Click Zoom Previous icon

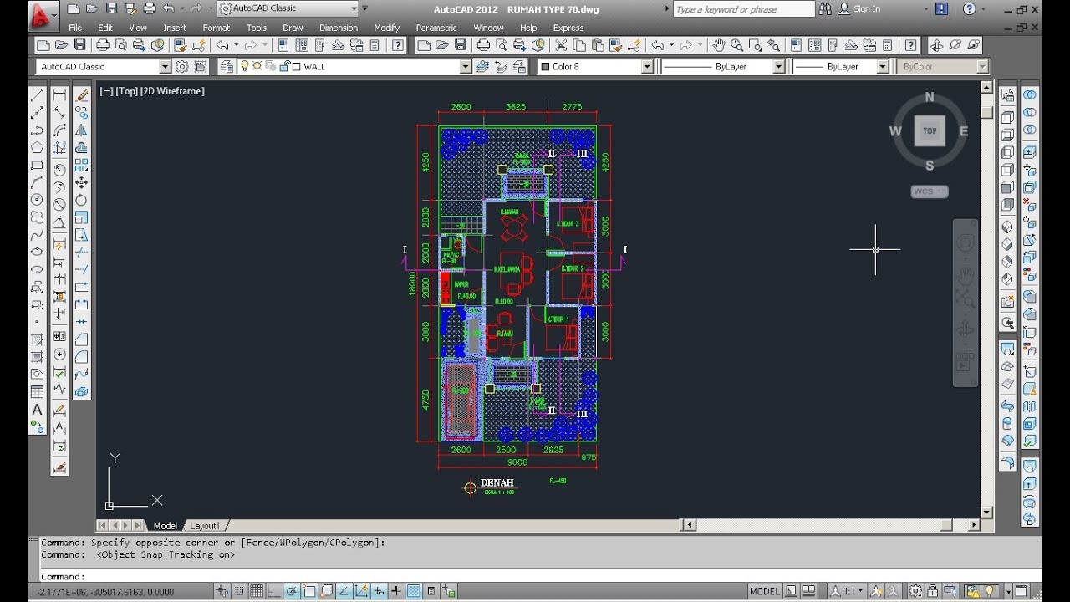[x=774, y=45]
